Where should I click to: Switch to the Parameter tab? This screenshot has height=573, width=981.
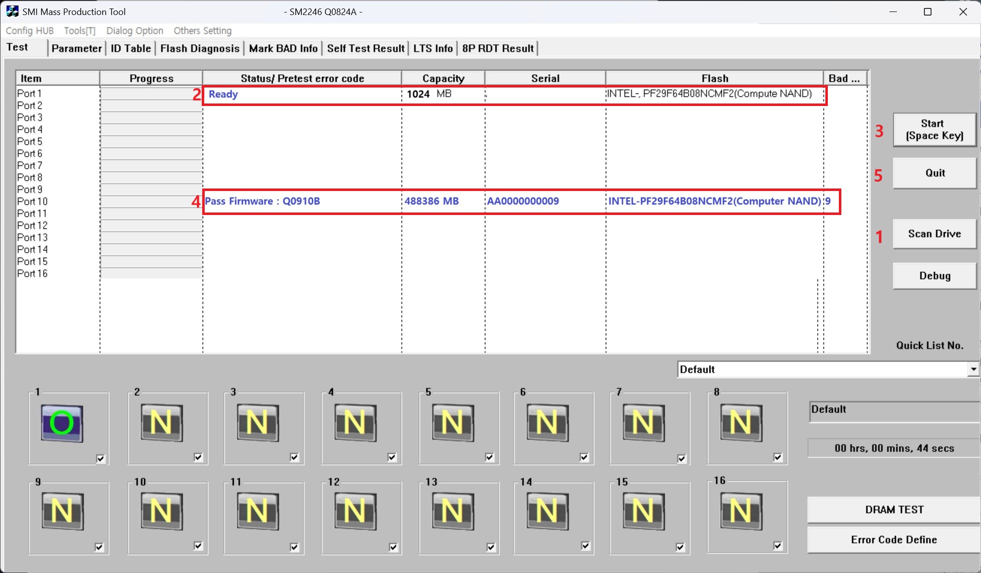click(77, 48)
